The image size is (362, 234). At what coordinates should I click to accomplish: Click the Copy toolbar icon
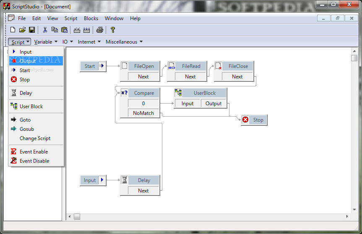55,30
